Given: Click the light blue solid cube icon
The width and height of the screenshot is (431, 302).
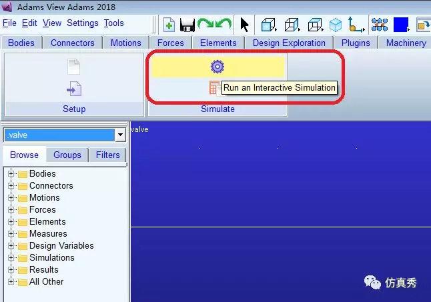Looking at the screenshot, I should tap(336, 25).
